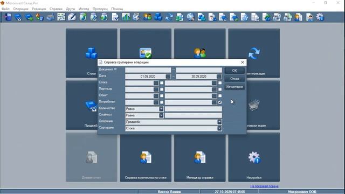The image size is (345, 194).
Task: Uncheck the ticked checkbox in the Потребител row
Action: (220, 102)
